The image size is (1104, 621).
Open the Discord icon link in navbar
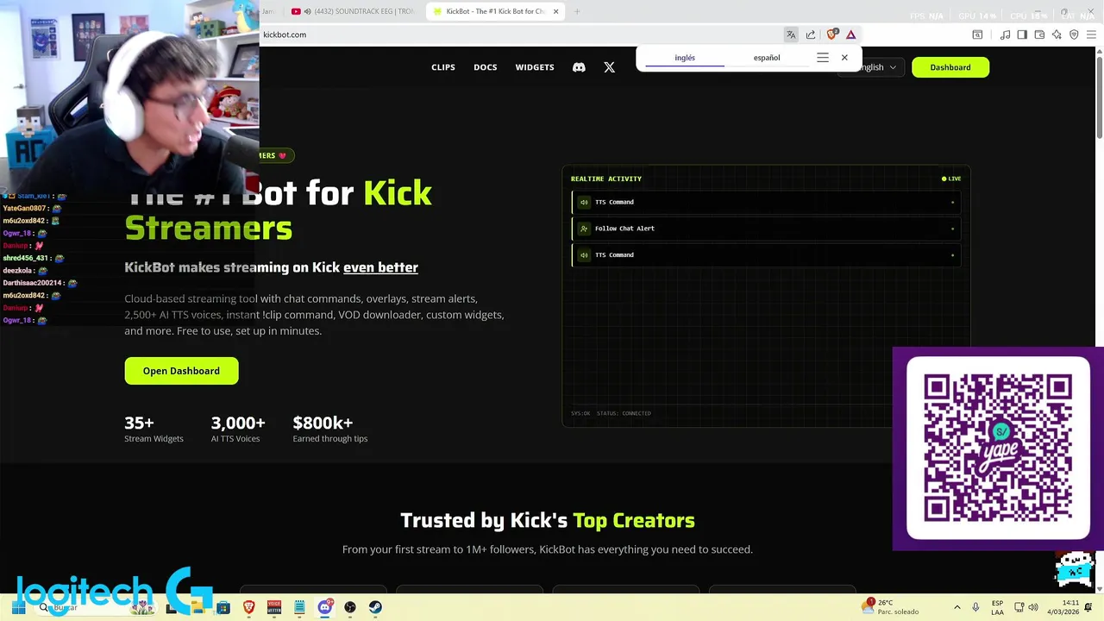pos(579,67)
